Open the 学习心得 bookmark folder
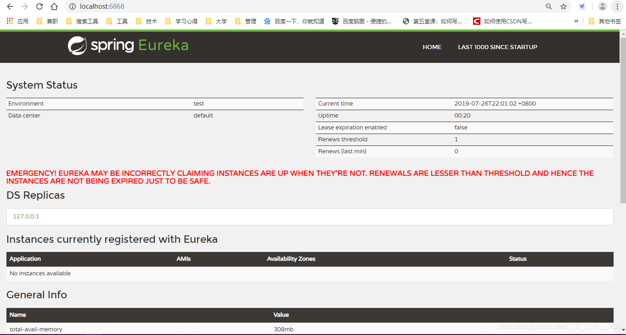This screenshot has height=335, width=626. [x=181, y=21]
